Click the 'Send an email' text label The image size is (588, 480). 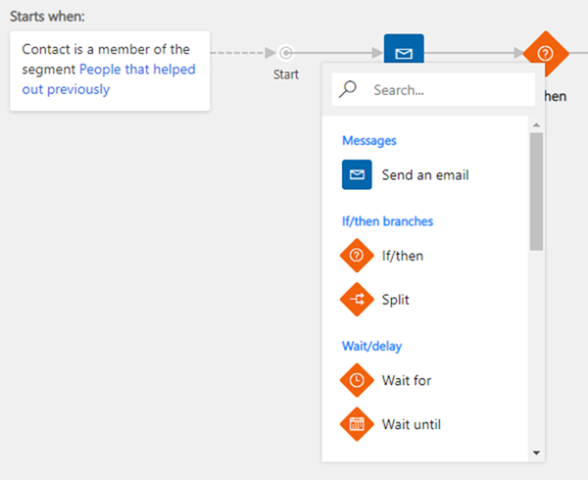click(425, 175)
